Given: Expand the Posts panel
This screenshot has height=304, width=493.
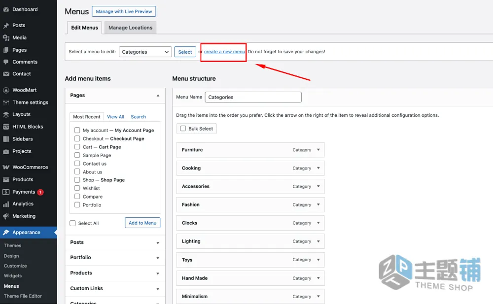Looking at the screenshot, I should pyautogui.click(x=158, y=243).
